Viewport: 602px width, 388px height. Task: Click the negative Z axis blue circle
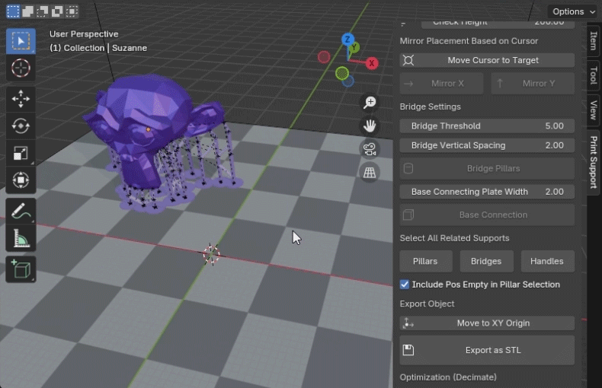point(348,81)
